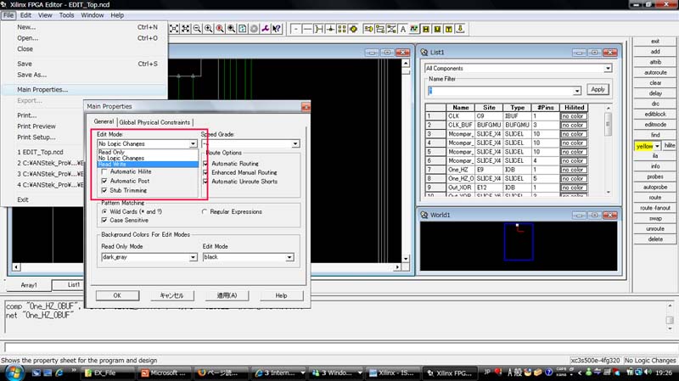
Task: Click 'no color' swatch for One_HZ row
Action: pyautogui.click(x=573, y=170)
